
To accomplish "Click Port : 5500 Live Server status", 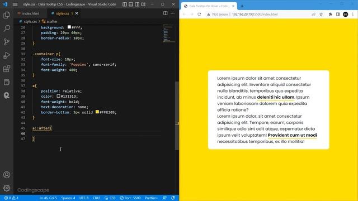I will (x=130, y=198).
